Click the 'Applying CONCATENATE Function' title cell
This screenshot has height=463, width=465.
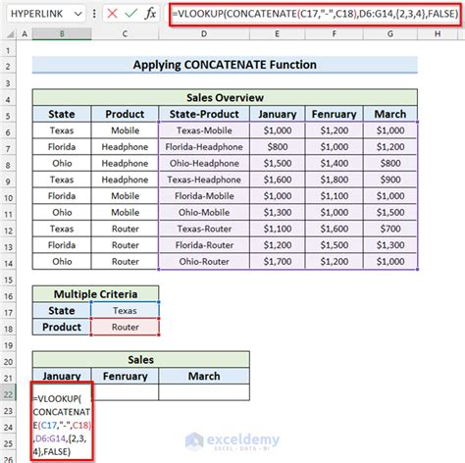pos(225,65)
